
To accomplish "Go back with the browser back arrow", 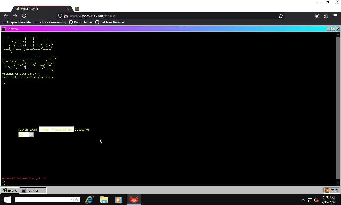I will pyautogui.click(x=6, y=16).
